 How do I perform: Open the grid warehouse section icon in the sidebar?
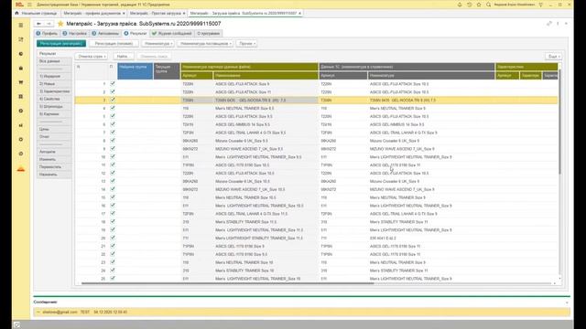pyautogui.click(x=21, y=97)
